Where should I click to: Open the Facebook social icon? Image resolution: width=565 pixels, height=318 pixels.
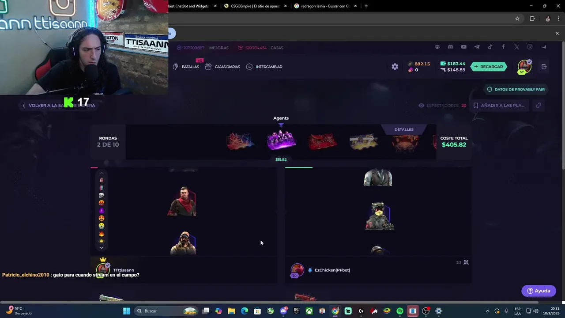(503, 47)
